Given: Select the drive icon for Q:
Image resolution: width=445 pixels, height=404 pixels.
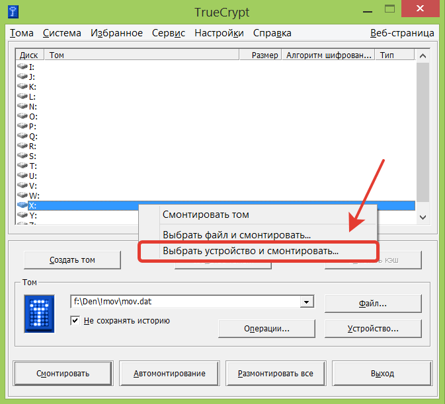Looking at the screenshot, I should (22, 136).
